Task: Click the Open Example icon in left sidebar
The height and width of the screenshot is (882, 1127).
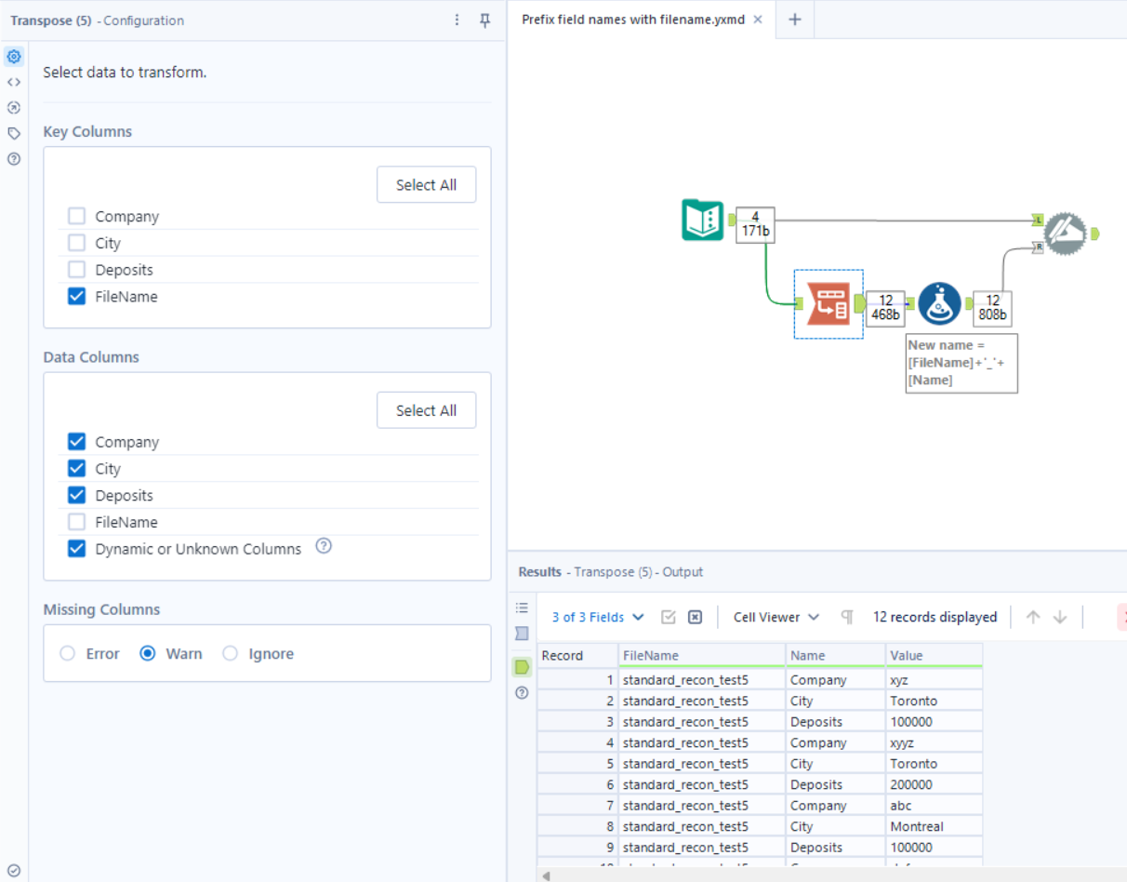Action: click(x=13, y=107)
